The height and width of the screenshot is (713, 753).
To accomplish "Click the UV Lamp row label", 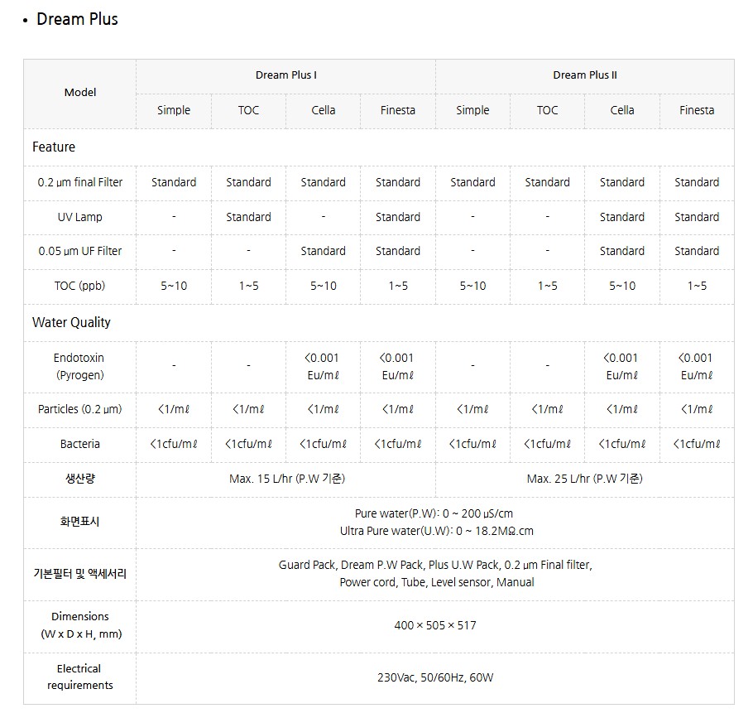I will [x=80, y=217].
